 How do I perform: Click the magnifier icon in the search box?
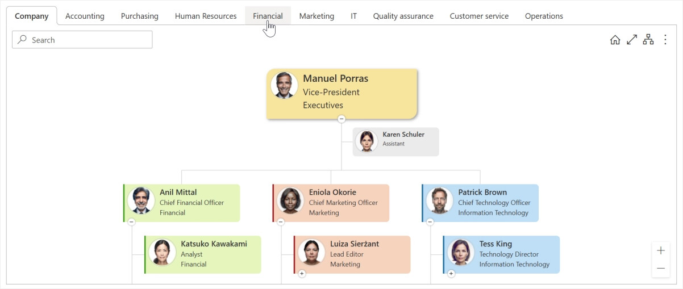[x=22, y=40]
